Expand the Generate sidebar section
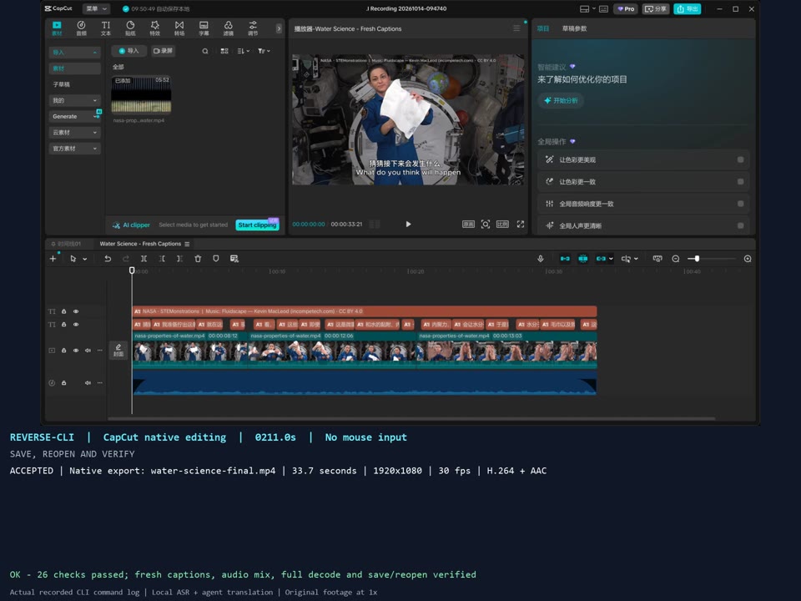Screen dimensions: 801x601 coord(74,117)
